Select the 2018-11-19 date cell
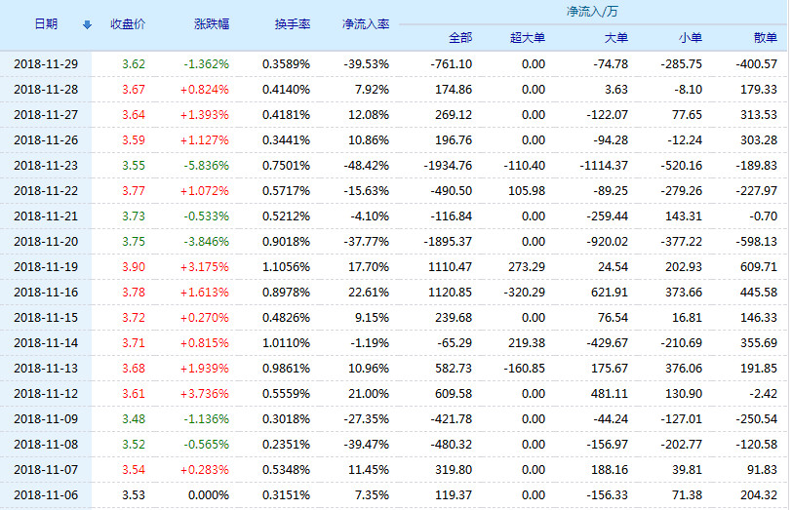The image size is (792, 510). click(45, 267)
